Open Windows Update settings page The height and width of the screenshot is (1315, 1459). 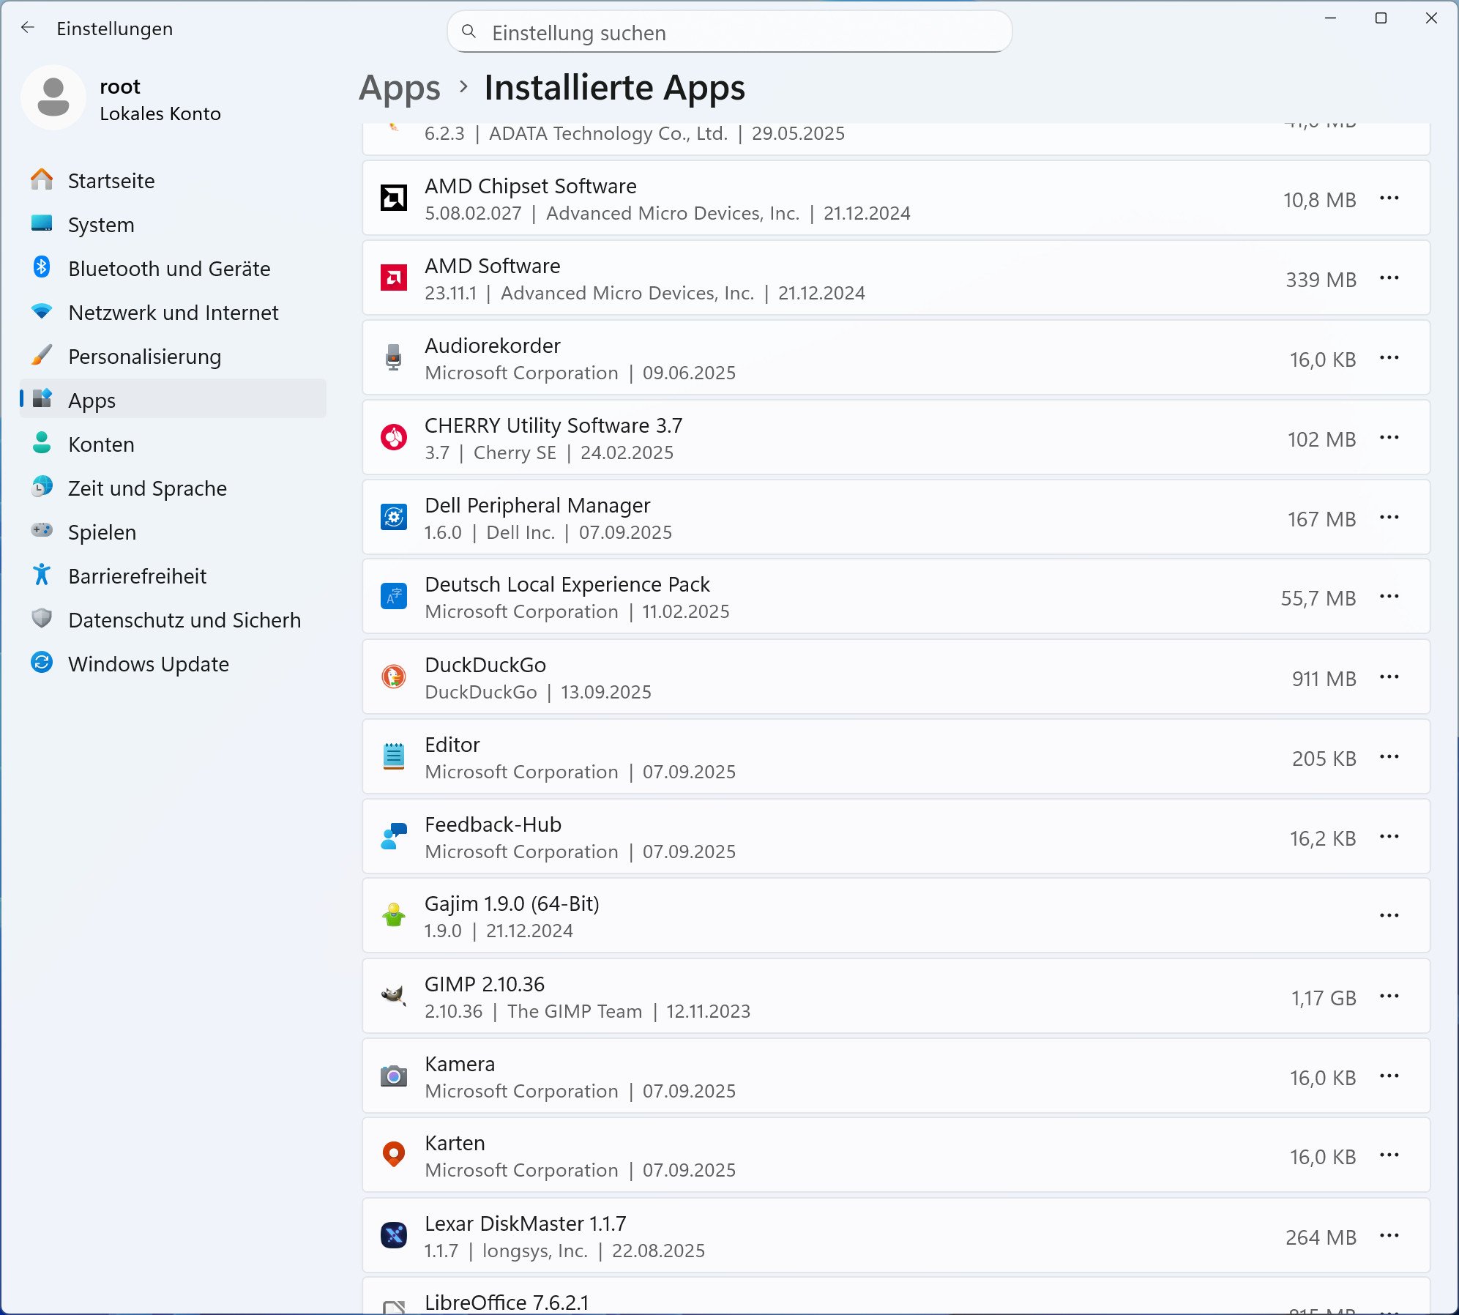148,664
